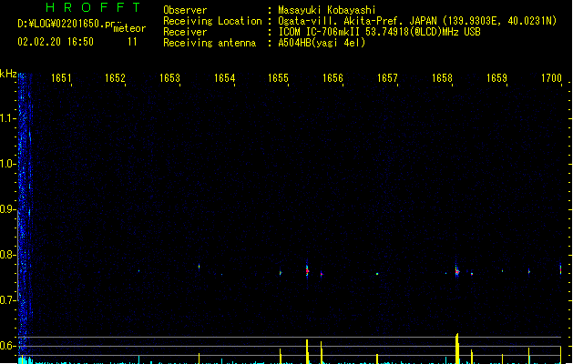This screenshot has width=573, height=364.
Task: Click the strong meteor echo just before 1656
Action: [307, 270]
